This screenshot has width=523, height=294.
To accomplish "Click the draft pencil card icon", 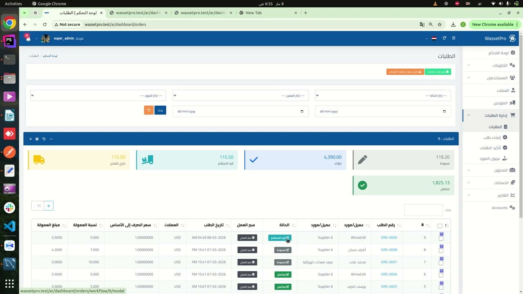I will (x=362, y=160).
